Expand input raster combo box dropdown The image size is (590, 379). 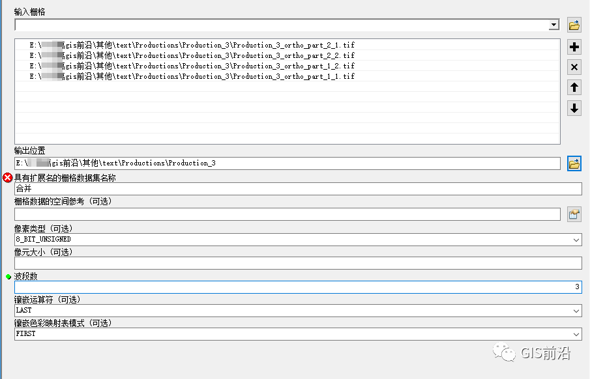coord(553,25)
